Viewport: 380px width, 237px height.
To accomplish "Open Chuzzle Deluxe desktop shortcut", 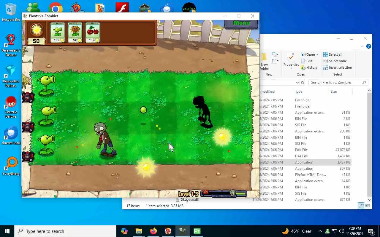I will click(11, 107).
